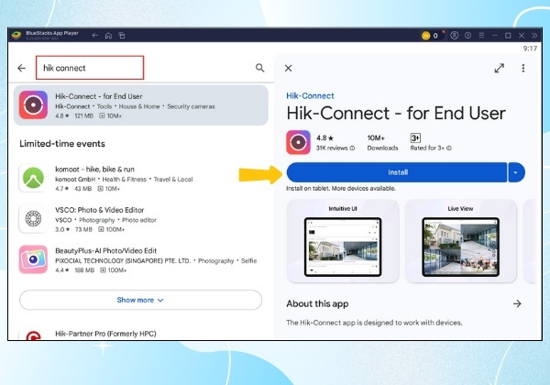Click the 3+ content rating badge
The width and height of the screenshot is (550, 385).
tap(415, 137)
